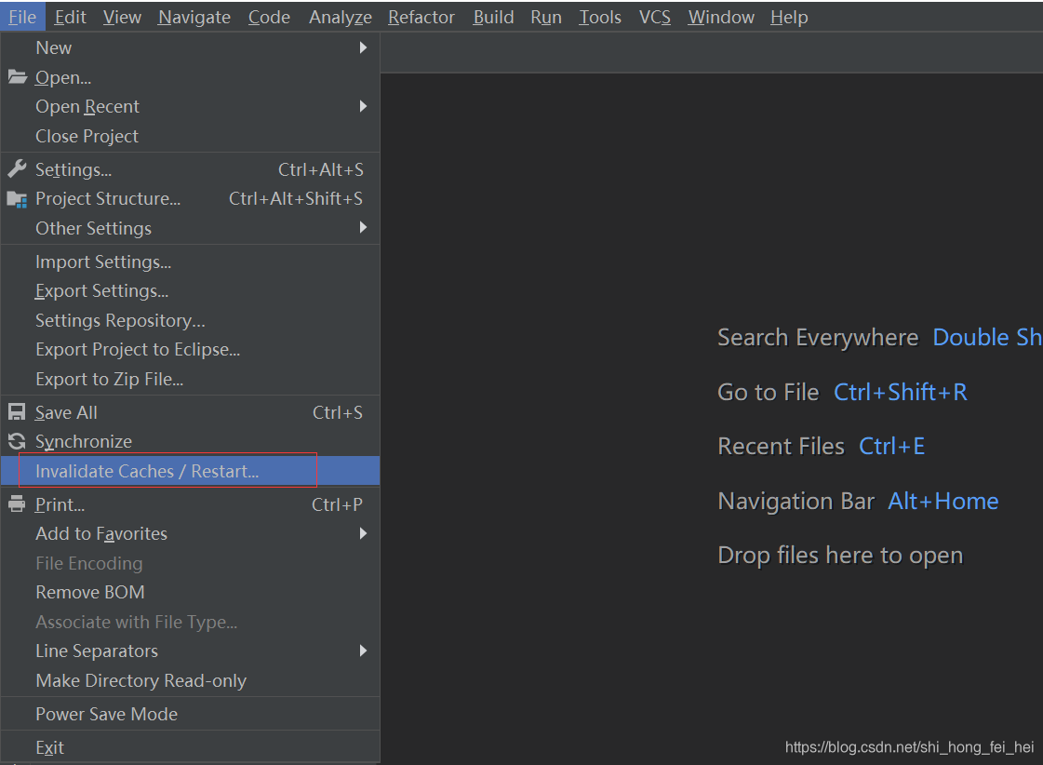This screenshot has width=1043, height=765.
Task: Click the Ctrl+E shortcut text
Action: (x=892, y=447)
